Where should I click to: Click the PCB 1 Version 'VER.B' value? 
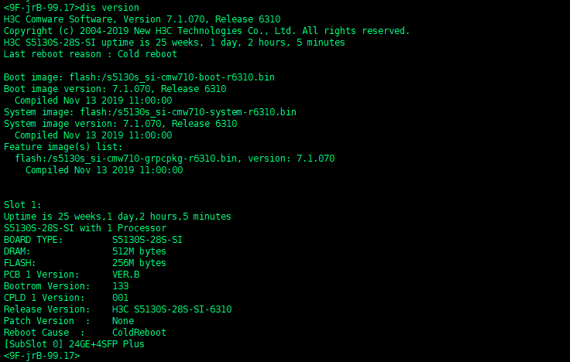pyautogui.click(x=125, y=275)
